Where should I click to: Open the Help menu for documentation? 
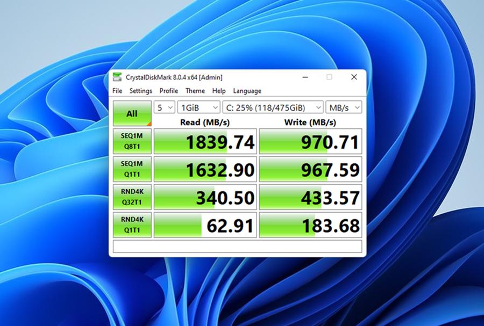coord(218,91)
